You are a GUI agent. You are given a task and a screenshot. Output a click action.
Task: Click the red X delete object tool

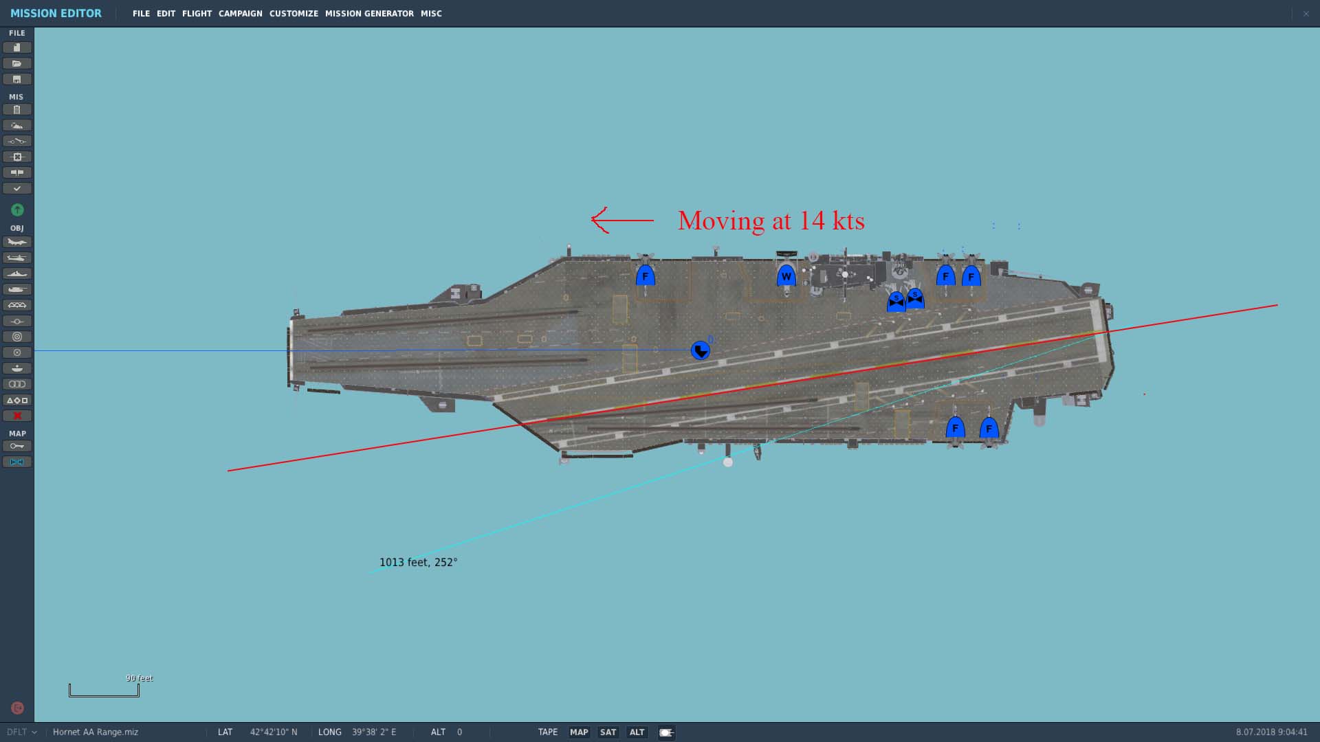coord(17,416)
